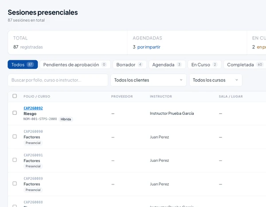
Task: Click Presencial badge under CAP260089
Action: tap(33, 190)
